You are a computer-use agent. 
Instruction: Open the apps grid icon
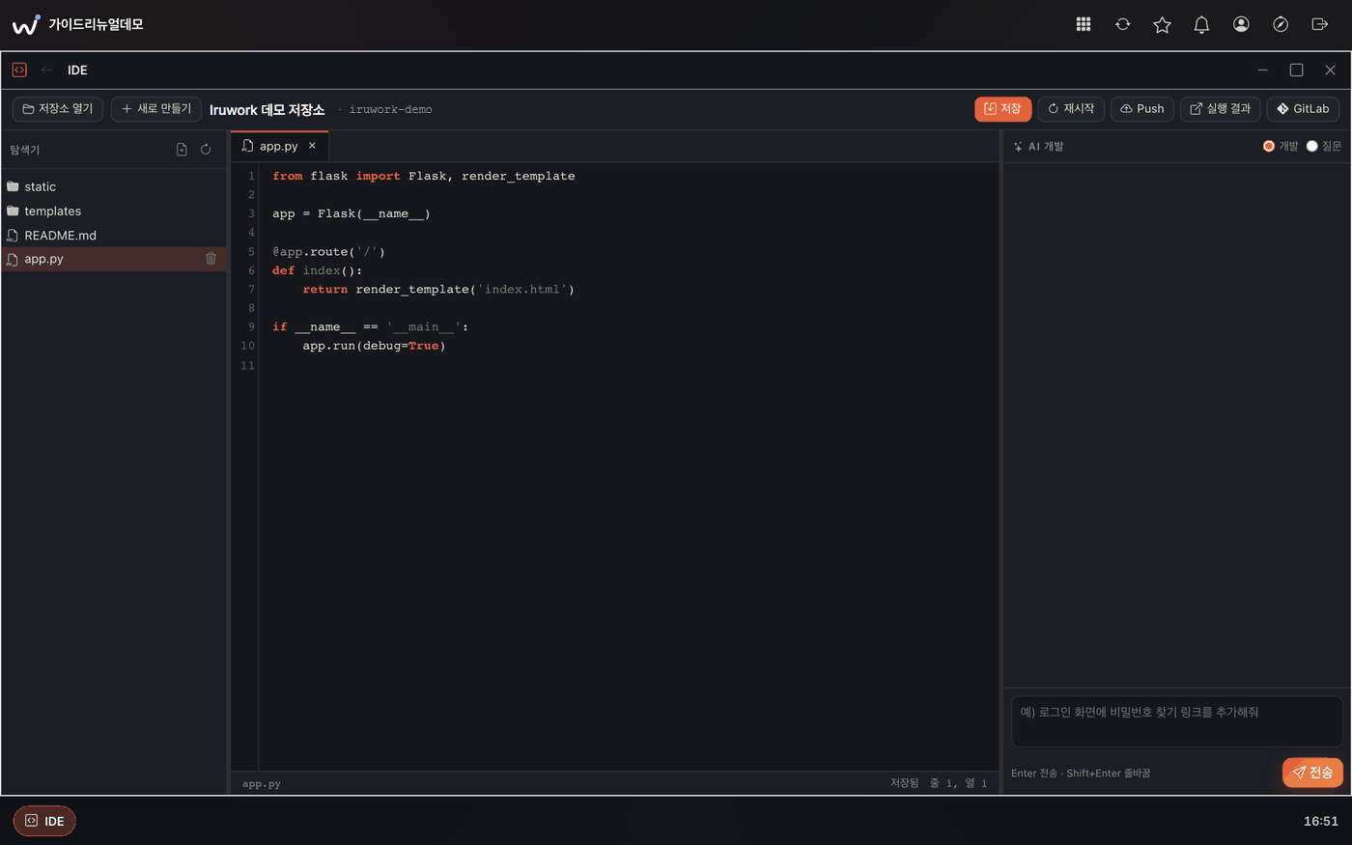point(1084,24)
